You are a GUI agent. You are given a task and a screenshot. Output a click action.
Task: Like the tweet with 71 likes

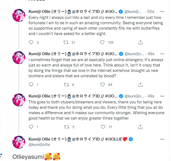pos(102,127)
